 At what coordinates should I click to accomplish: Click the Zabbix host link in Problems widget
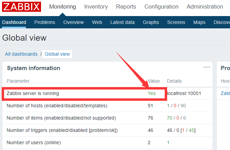225,93
